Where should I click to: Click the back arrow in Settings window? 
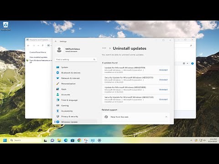[56, 41]
